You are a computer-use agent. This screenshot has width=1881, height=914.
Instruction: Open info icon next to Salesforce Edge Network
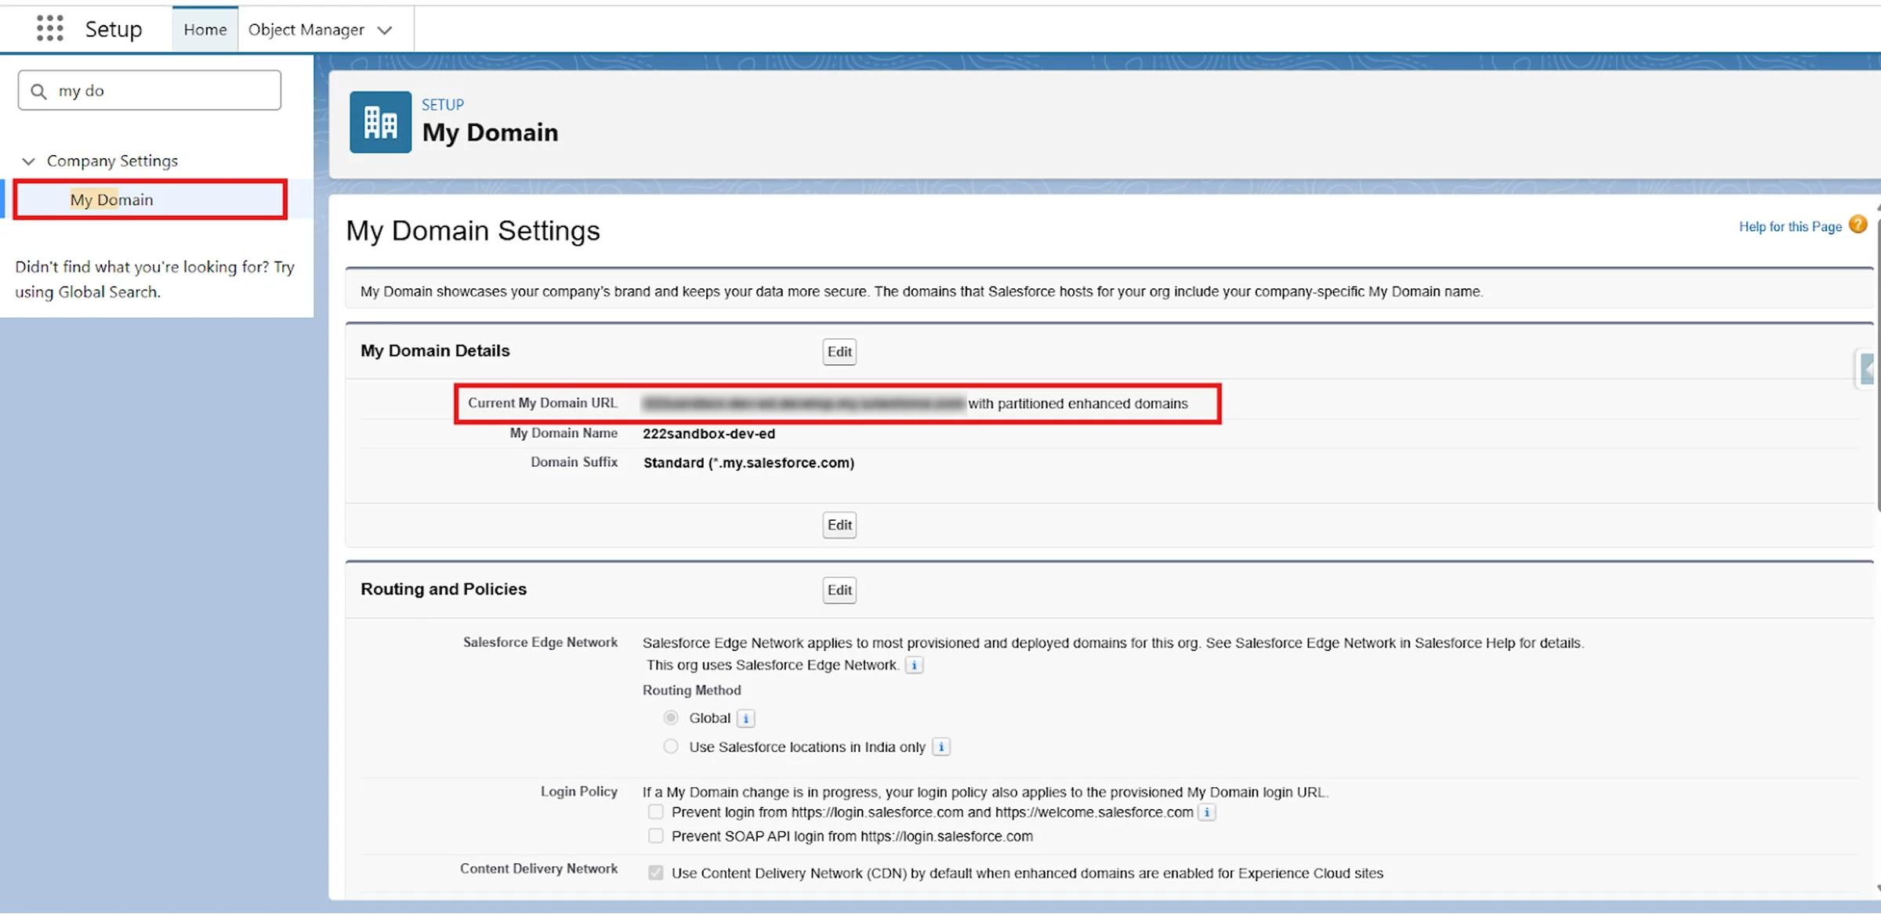click(914, 665)
